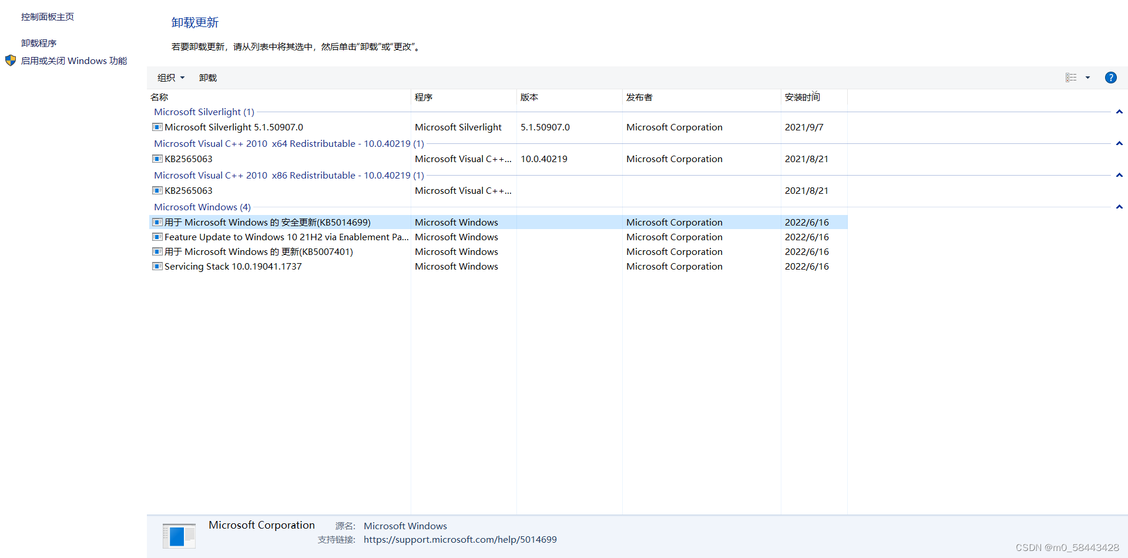1128x558 pixels.
Task: Click Microsoft Corporation title in details pane
Action: click(261, 525)
